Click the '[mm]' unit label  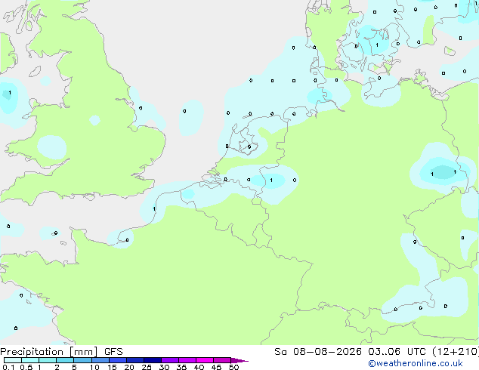84,352
